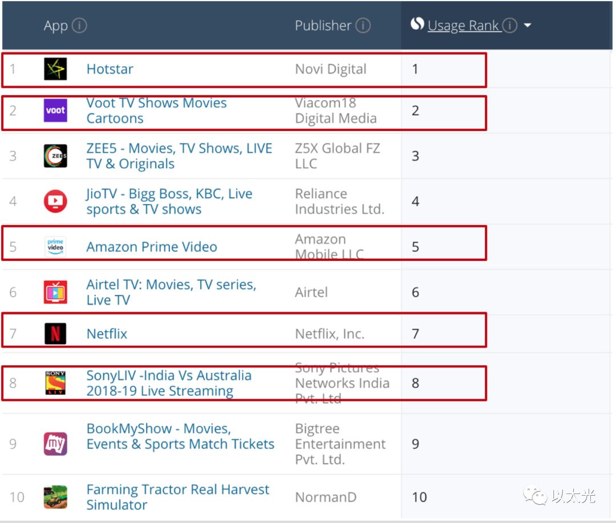Image resolution: width=616 pixels, height=523 pixels.
Task: Click the Hotstar app icon
Action: (55, 69)
